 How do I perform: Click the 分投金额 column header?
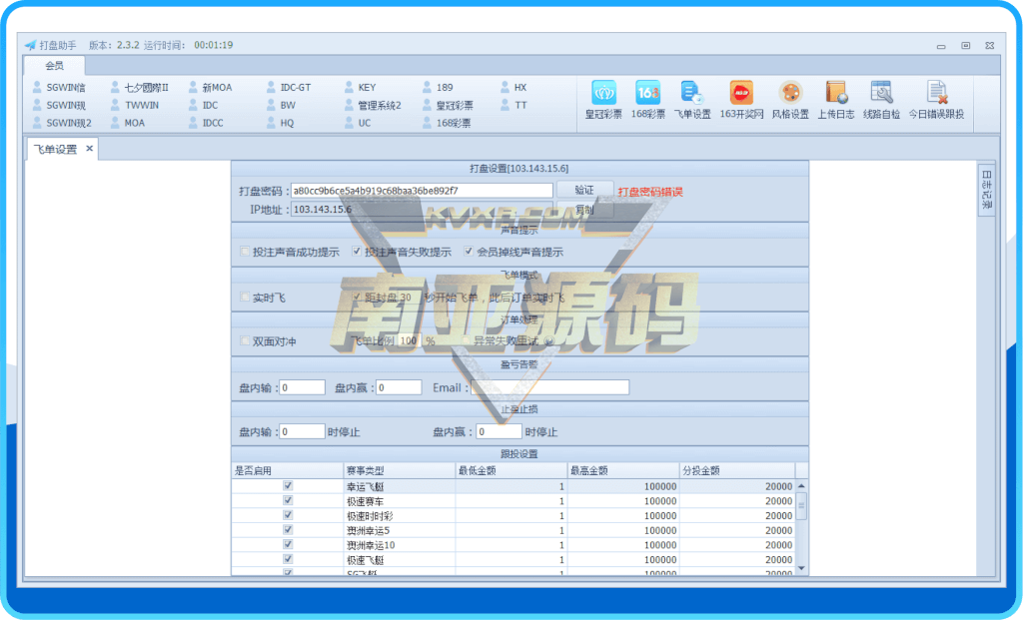coord(737,470)
